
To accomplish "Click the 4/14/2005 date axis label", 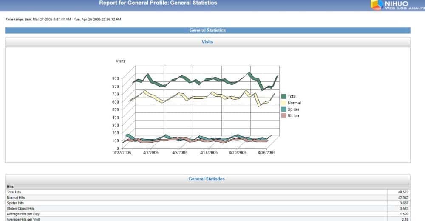I will tap(208, 153).
